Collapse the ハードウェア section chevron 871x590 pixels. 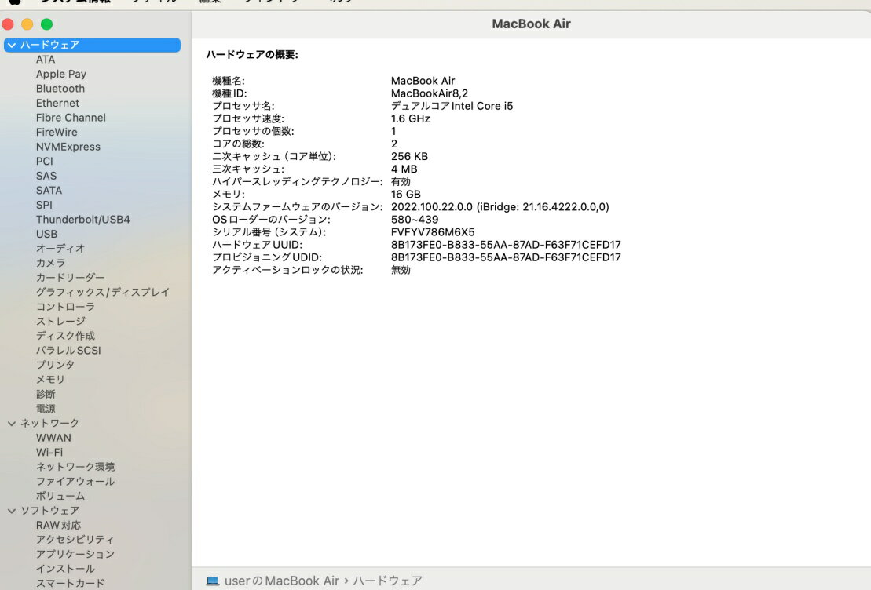[x=11, y=46]
